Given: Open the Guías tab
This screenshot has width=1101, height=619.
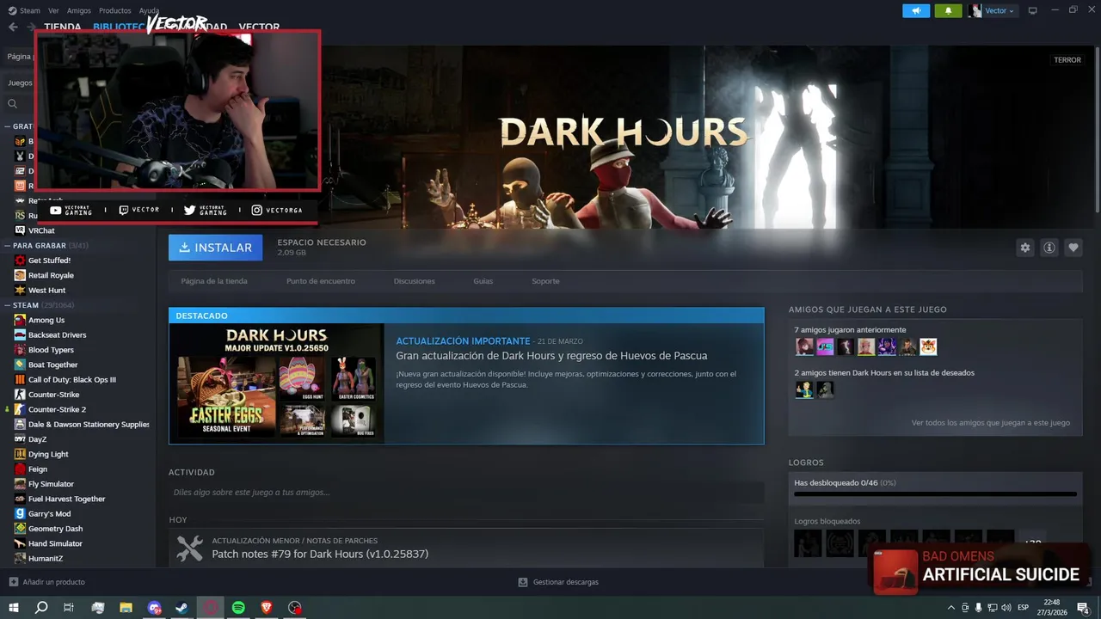Looking at the screenshot, I should tap(483, 281).
